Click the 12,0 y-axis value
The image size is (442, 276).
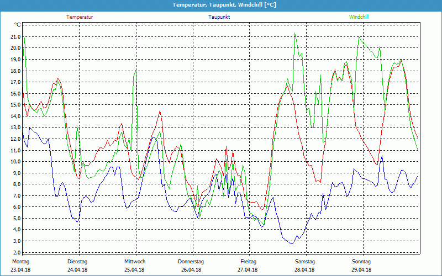(x=16, y=139)
